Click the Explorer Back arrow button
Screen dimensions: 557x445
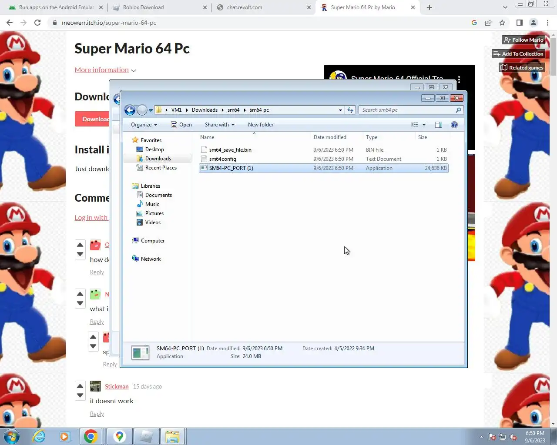[x=130, y=110]
